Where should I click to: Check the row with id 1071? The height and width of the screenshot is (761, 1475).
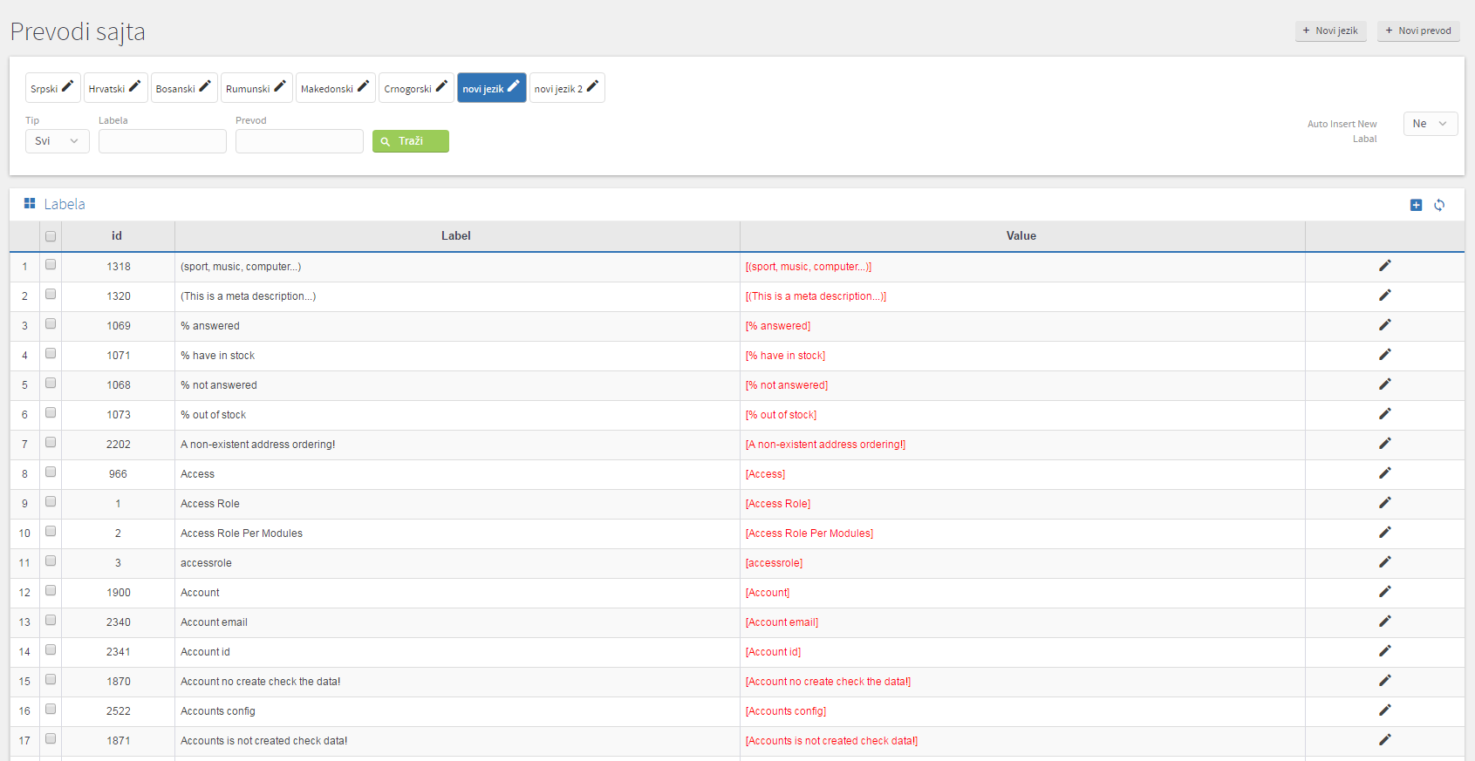click(51, 354)
